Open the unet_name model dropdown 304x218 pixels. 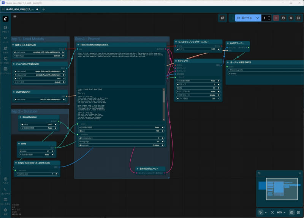(x=39, y=52)
